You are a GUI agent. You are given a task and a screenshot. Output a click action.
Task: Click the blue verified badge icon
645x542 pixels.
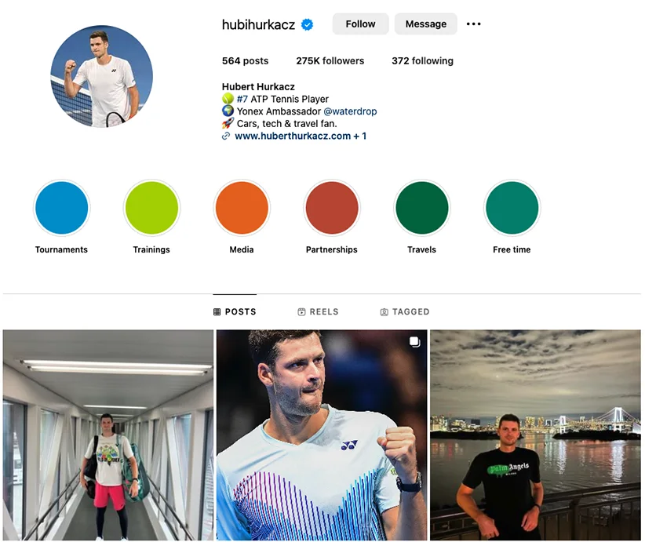[x=307, y=24]
